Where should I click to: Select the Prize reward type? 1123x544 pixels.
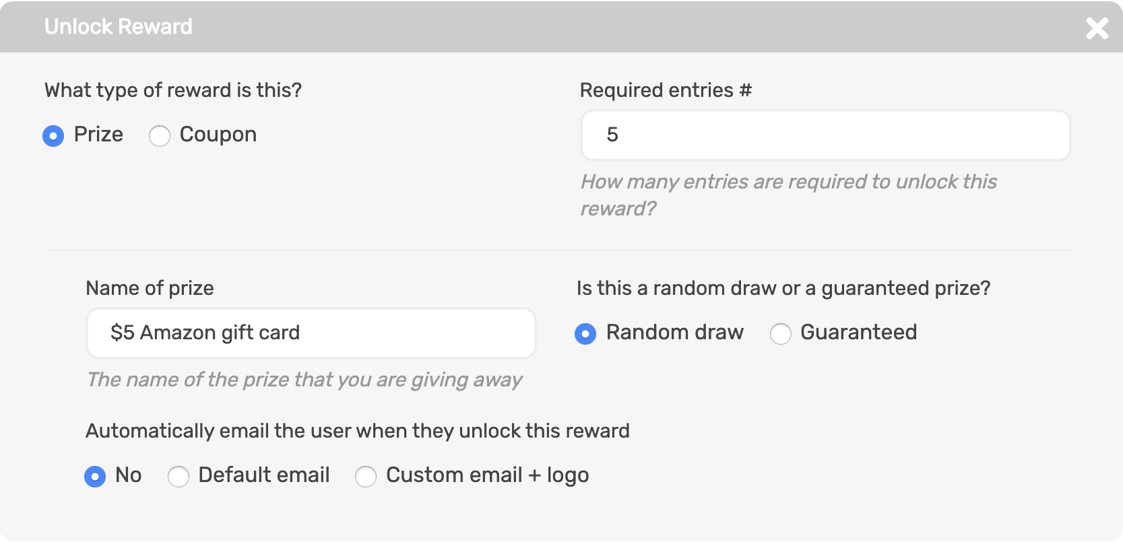(53, 136)
